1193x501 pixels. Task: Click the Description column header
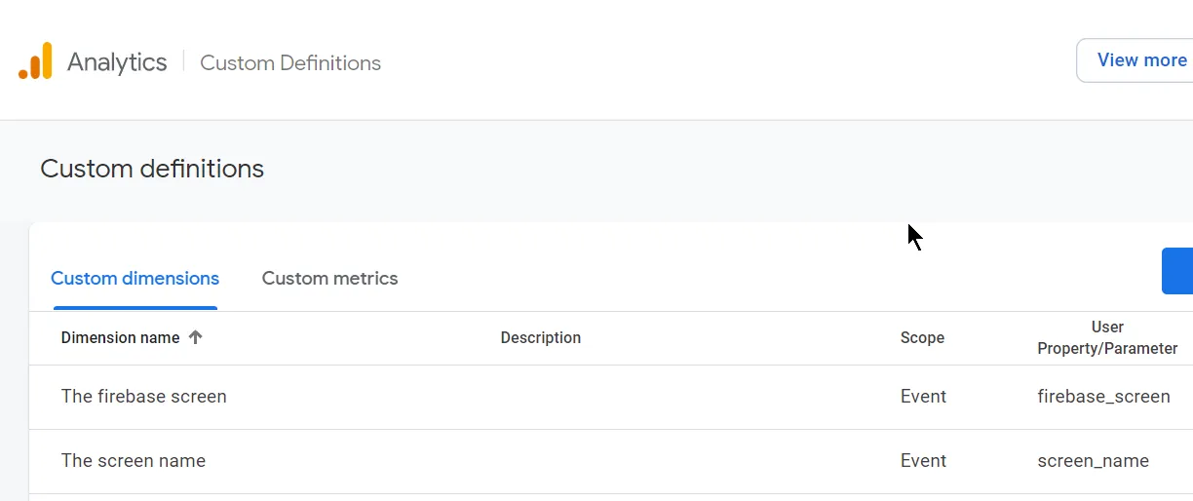point(540,338)
